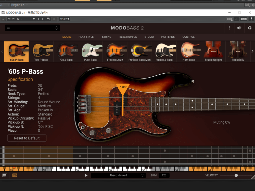255x191 pixels.
Task: Click Reset to Default button
Action: point(27,138)
